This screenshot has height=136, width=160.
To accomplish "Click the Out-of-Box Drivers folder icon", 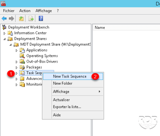I will 22,62.
